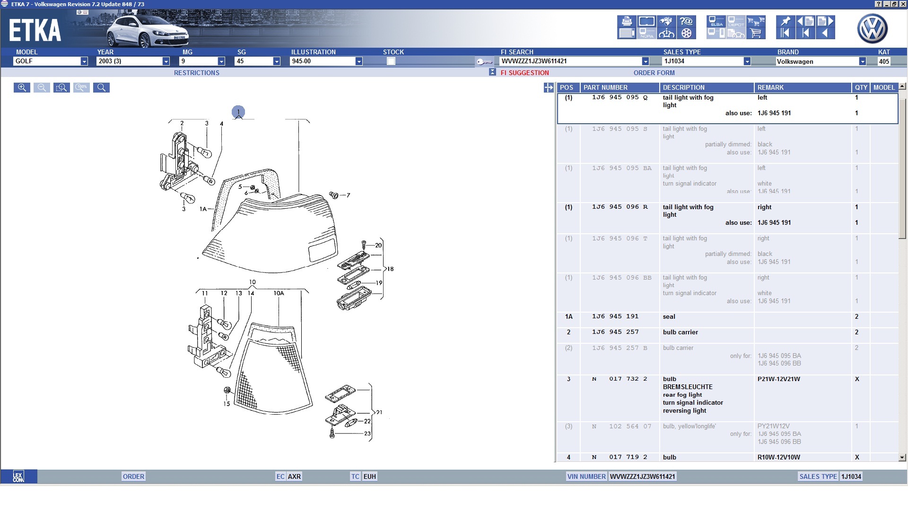
Task: Open the BRAND dropdown showing Volkswagen
Action: (x=863, y=61)
